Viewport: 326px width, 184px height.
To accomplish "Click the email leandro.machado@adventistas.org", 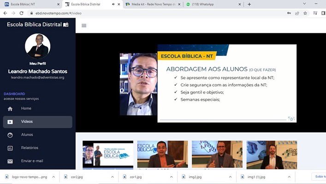I will click(38, 77).
